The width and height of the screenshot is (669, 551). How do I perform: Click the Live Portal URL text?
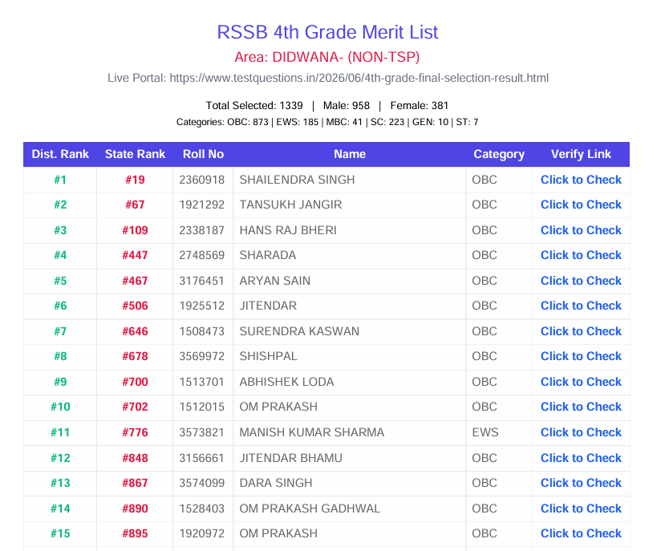[359, 78]
